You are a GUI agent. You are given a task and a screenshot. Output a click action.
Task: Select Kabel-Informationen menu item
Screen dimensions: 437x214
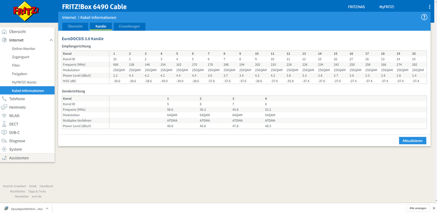coord(27,91)
